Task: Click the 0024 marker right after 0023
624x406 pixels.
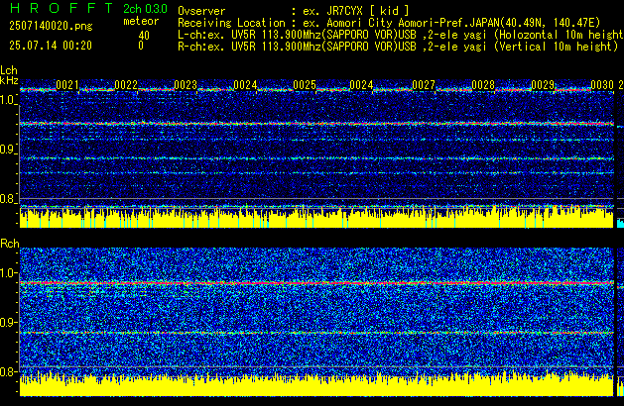Action: (x=245, y=84)
